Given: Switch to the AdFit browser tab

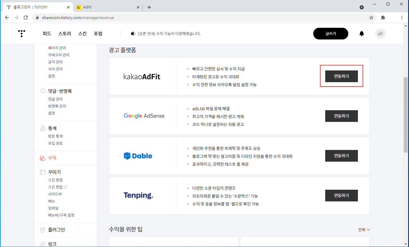Looking at the screenshot, I should coord(108,7).
